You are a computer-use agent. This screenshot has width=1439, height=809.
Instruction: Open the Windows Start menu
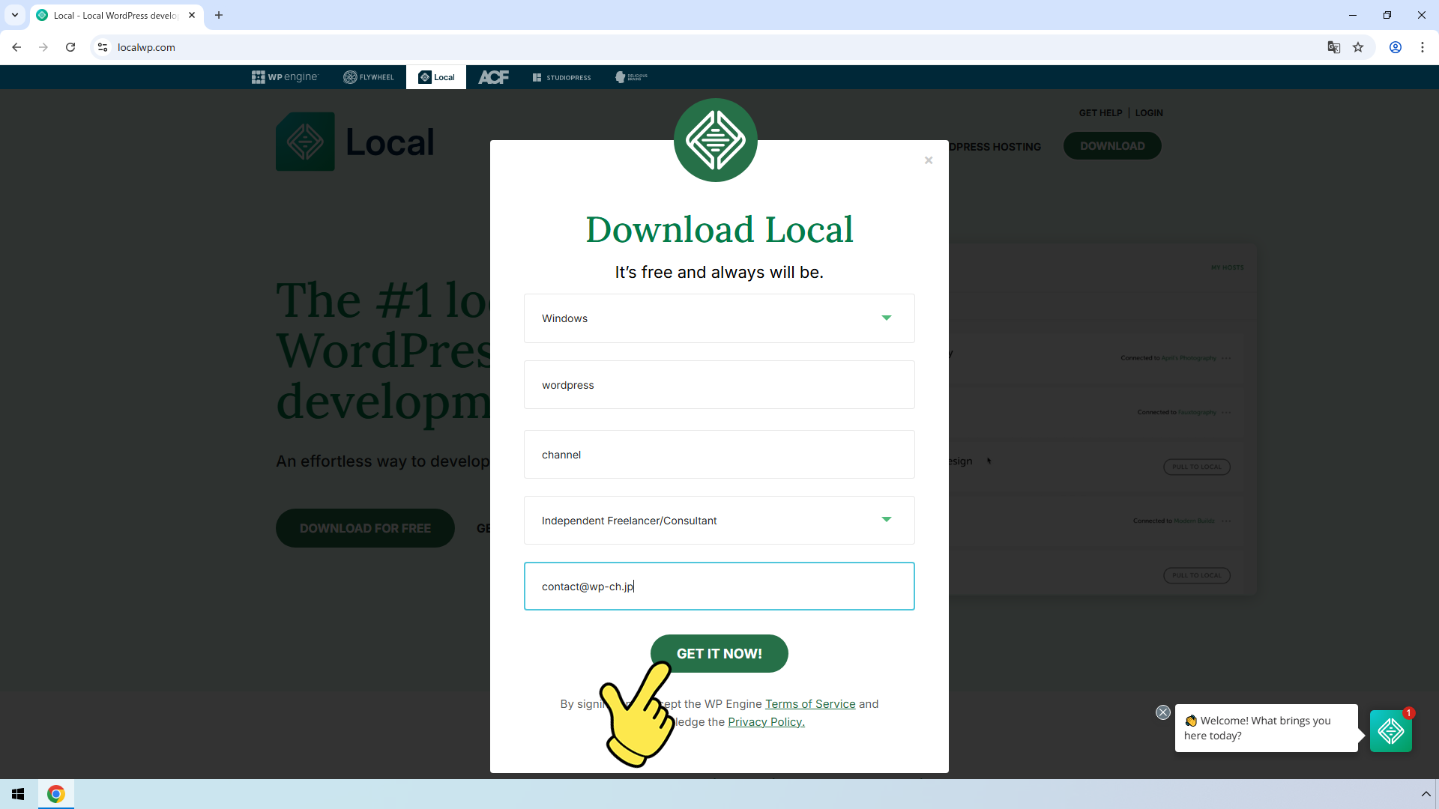18,794
